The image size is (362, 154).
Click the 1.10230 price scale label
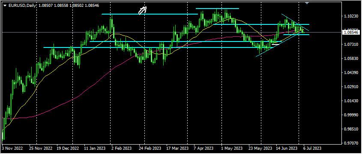pos(351,16)
